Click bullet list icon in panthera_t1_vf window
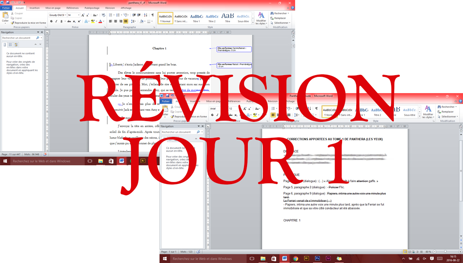The height and width of the screenshot is (263, 463). [111, 15]
